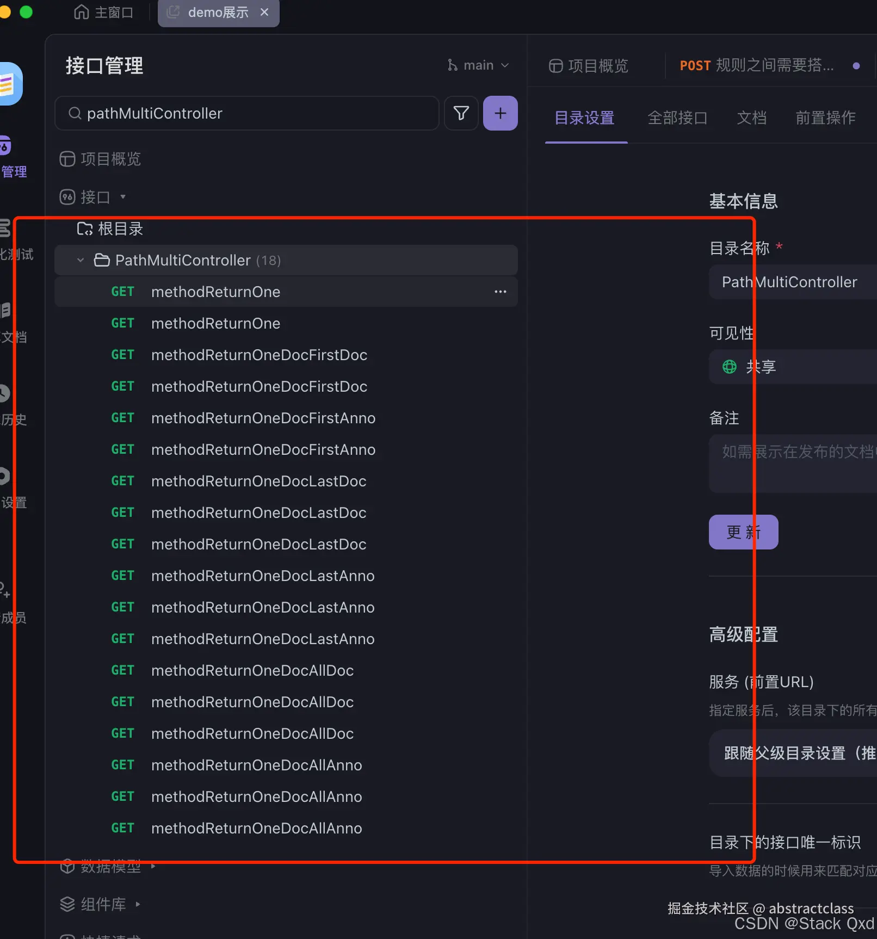
Task: Collapse the PathMultiController folder
Action: (x=80, y=260)
